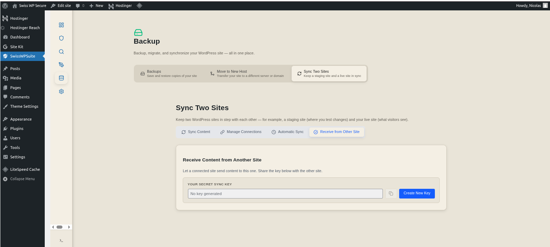Click the sidebar scrollbar right arrow

[x=69, y=227]
